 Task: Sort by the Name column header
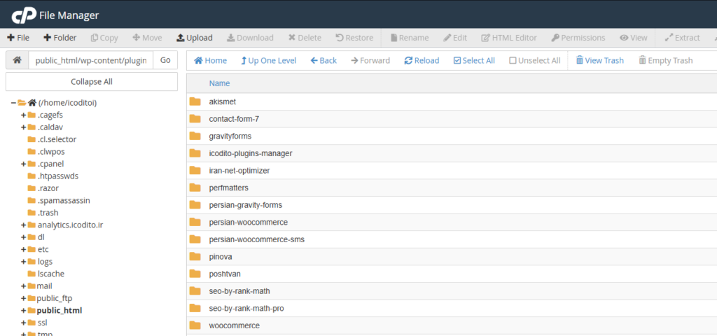pyautogui.click(x=219, y=83)
